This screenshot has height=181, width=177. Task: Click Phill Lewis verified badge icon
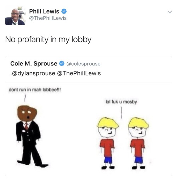tap(64, 11)
